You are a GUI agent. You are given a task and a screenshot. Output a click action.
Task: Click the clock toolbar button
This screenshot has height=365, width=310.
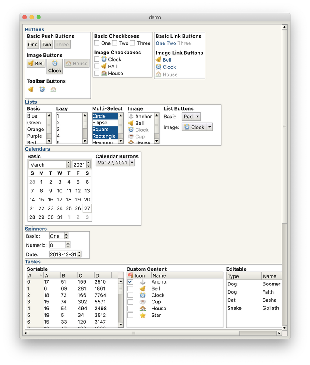point(42,90)
